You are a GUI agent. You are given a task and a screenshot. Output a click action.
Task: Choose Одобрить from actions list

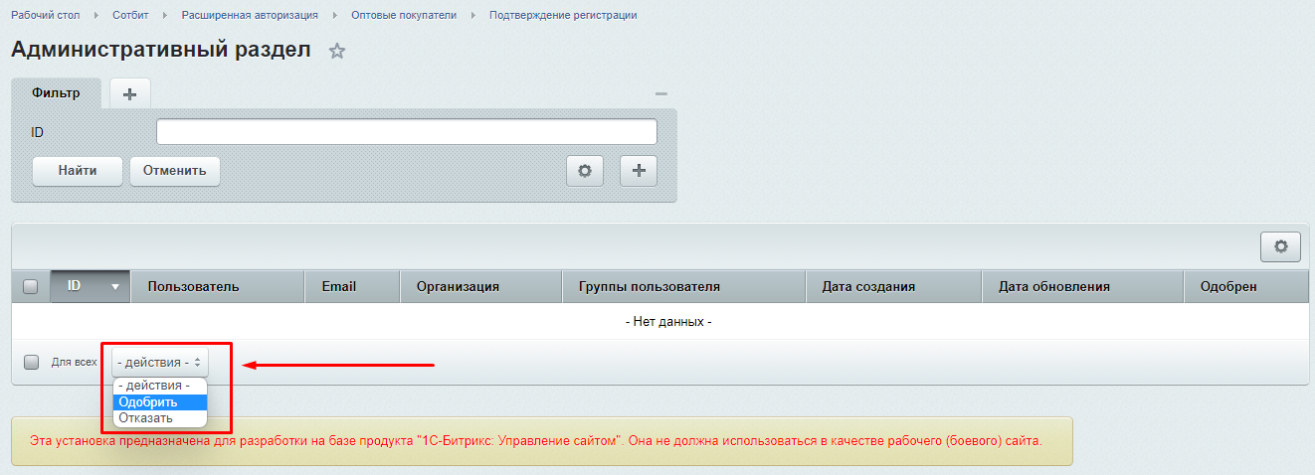click(160, 401)
